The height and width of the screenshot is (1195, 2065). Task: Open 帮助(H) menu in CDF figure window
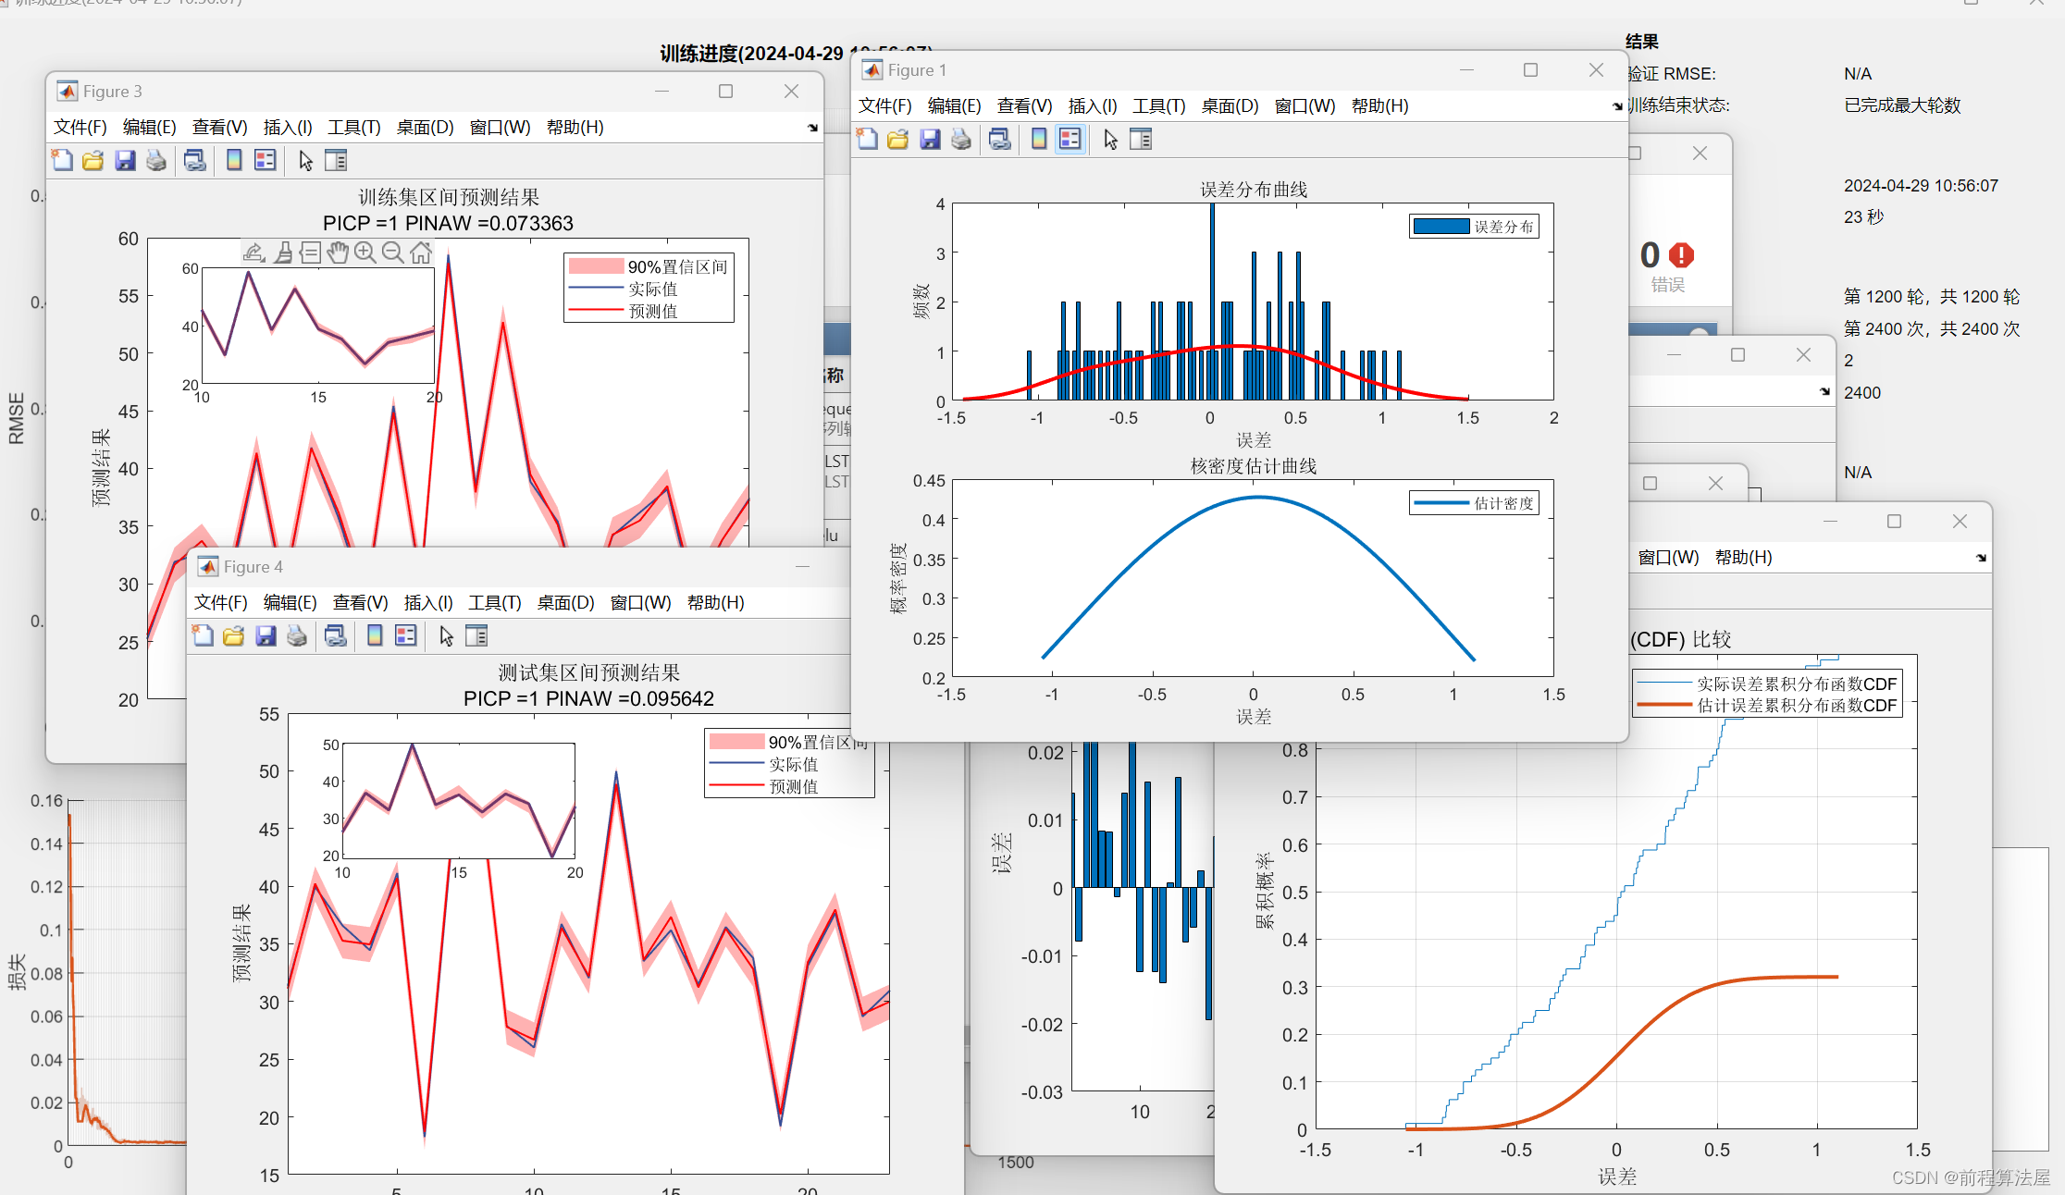click(1743, 557)
